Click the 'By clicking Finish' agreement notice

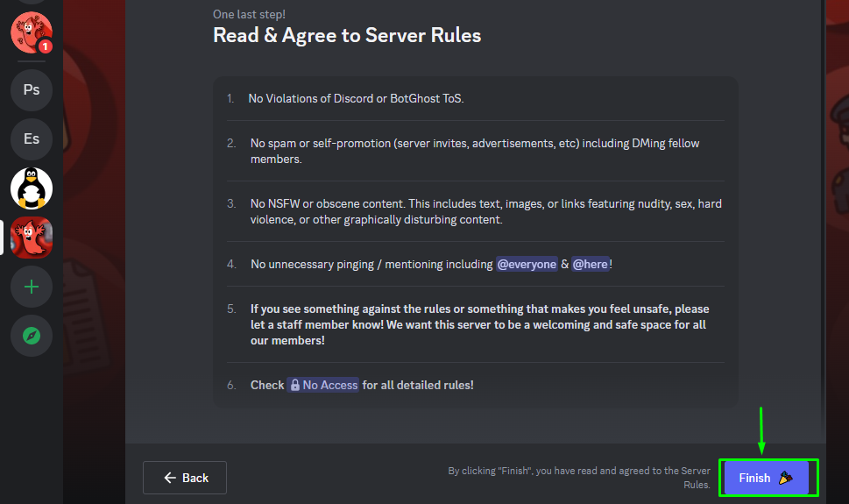[579, 478]
